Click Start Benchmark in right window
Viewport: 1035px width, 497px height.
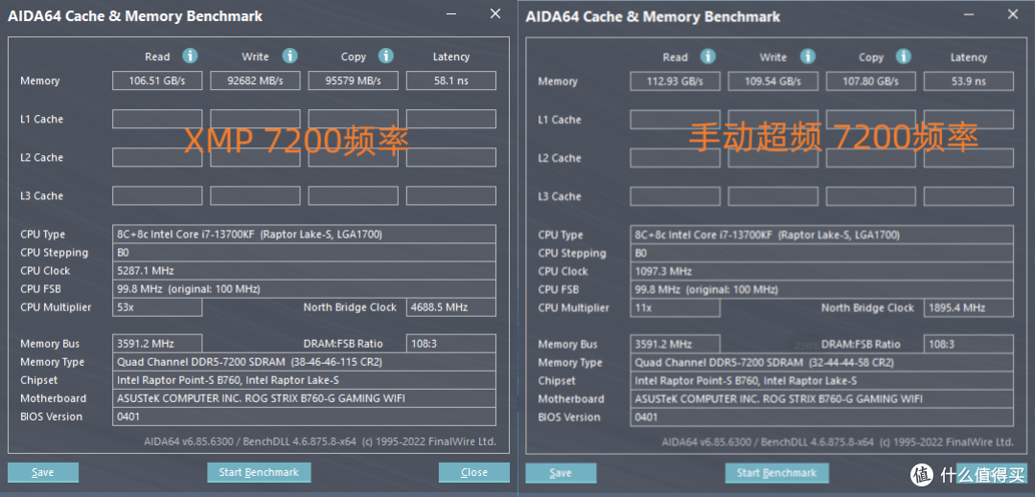777,473
